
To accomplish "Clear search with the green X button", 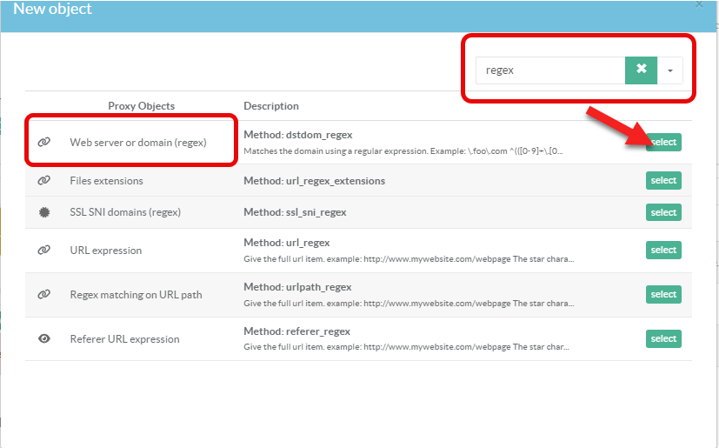I will coord(641,70).
